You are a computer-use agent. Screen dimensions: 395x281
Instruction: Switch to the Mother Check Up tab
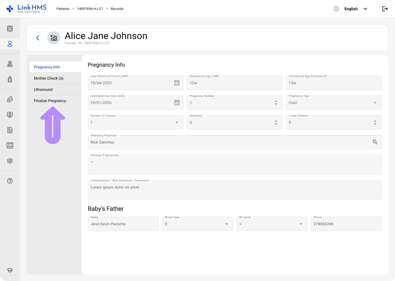49,78
